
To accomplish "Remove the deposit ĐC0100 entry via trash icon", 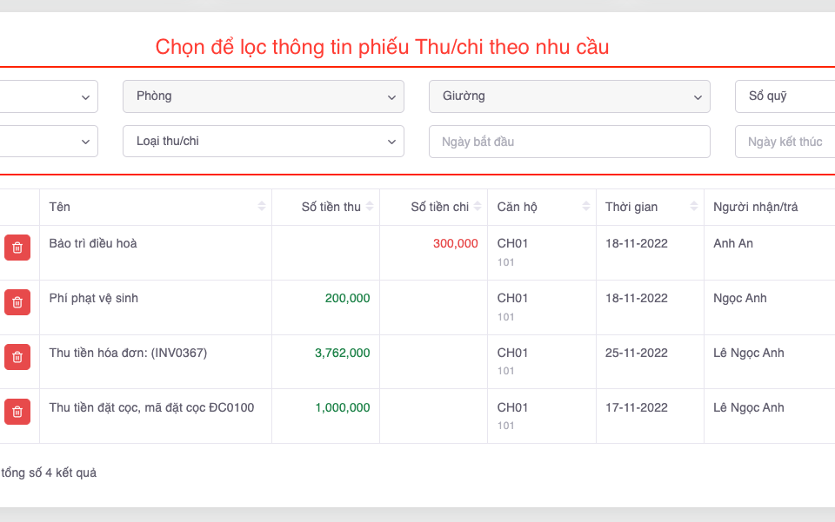I will pyautogui.click(x=17, y=412).
